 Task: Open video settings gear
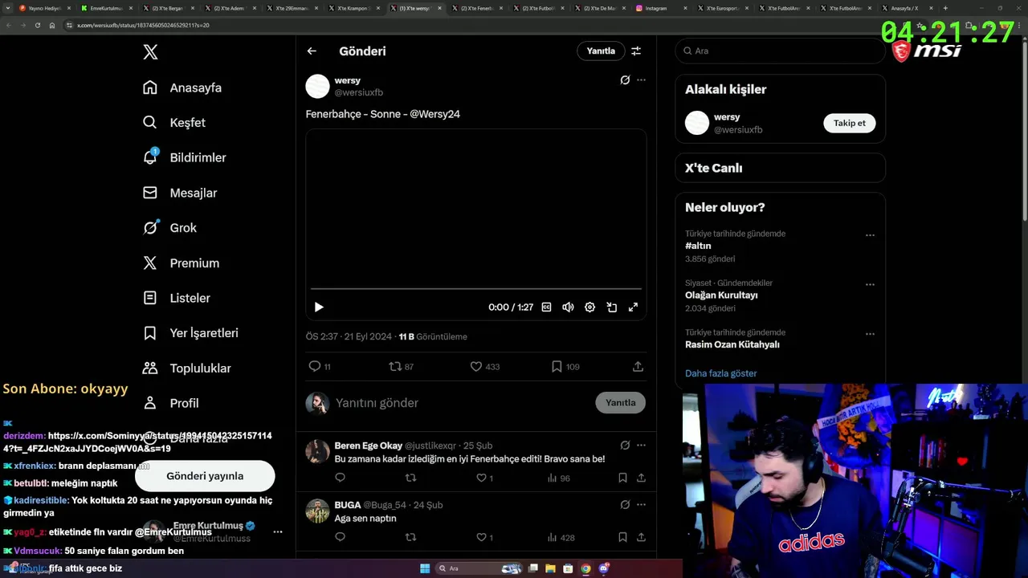589,307
